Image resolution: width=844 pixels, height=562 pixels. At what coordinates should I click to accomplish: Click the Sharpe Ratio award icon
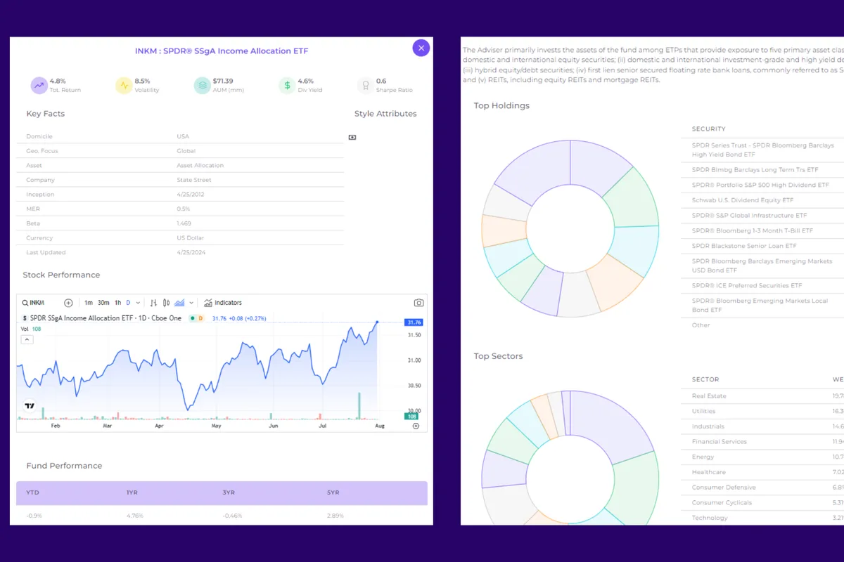tap(365, 86)
